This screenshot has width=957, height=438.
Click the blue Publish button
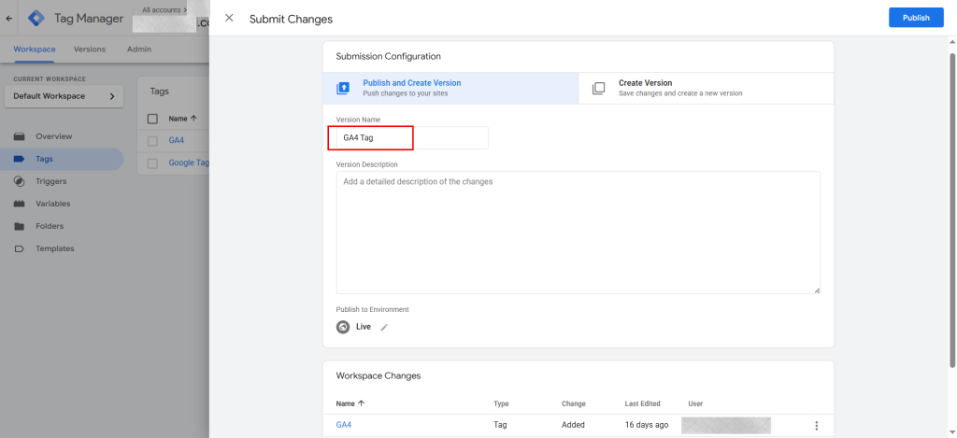click(x=916, y=18)
